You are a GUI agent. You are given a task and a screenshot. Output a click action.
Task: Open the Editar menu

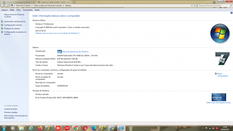pos(12,10)
